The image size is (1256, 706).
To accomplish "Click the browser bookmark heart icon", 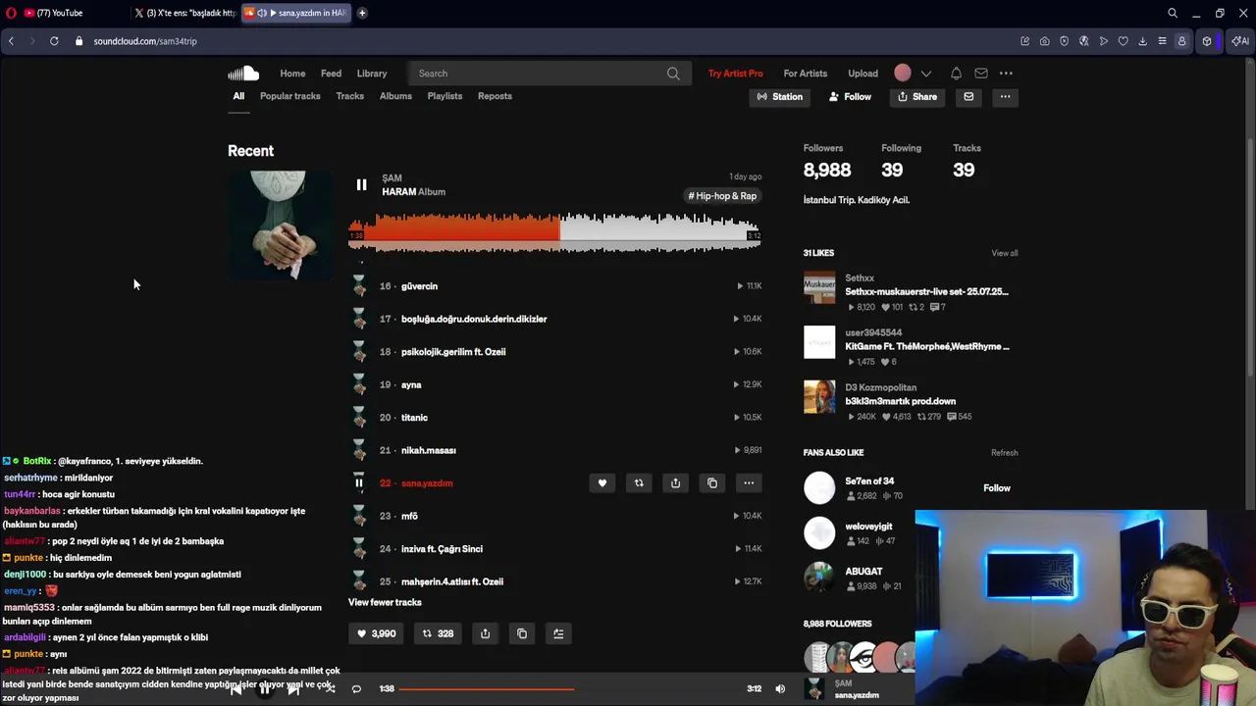I will tap(1123, 41).
